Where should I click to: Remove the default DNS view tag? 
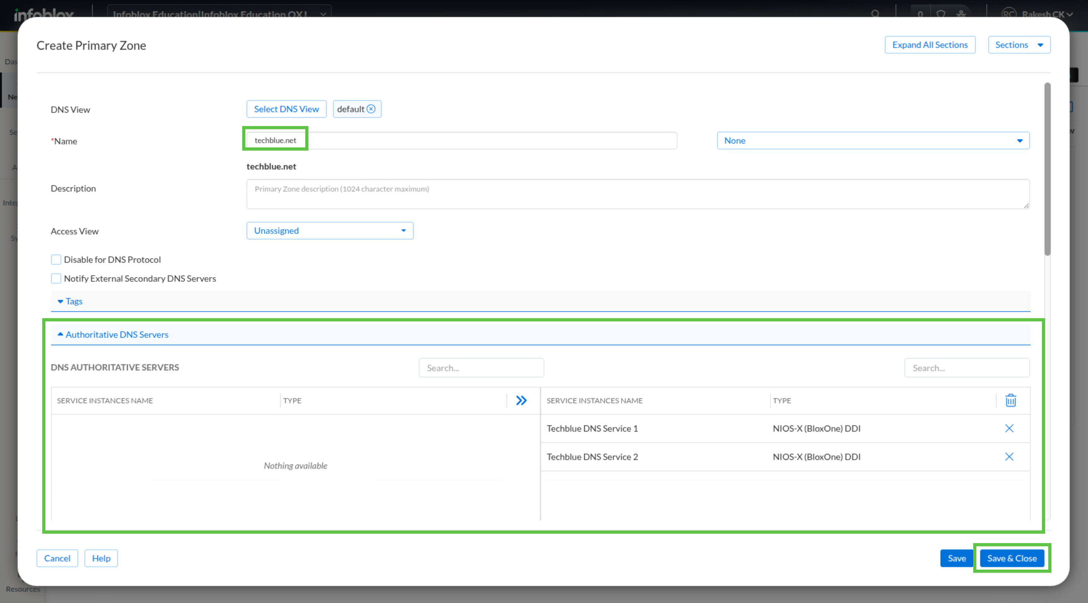click(x=371, y=109)
